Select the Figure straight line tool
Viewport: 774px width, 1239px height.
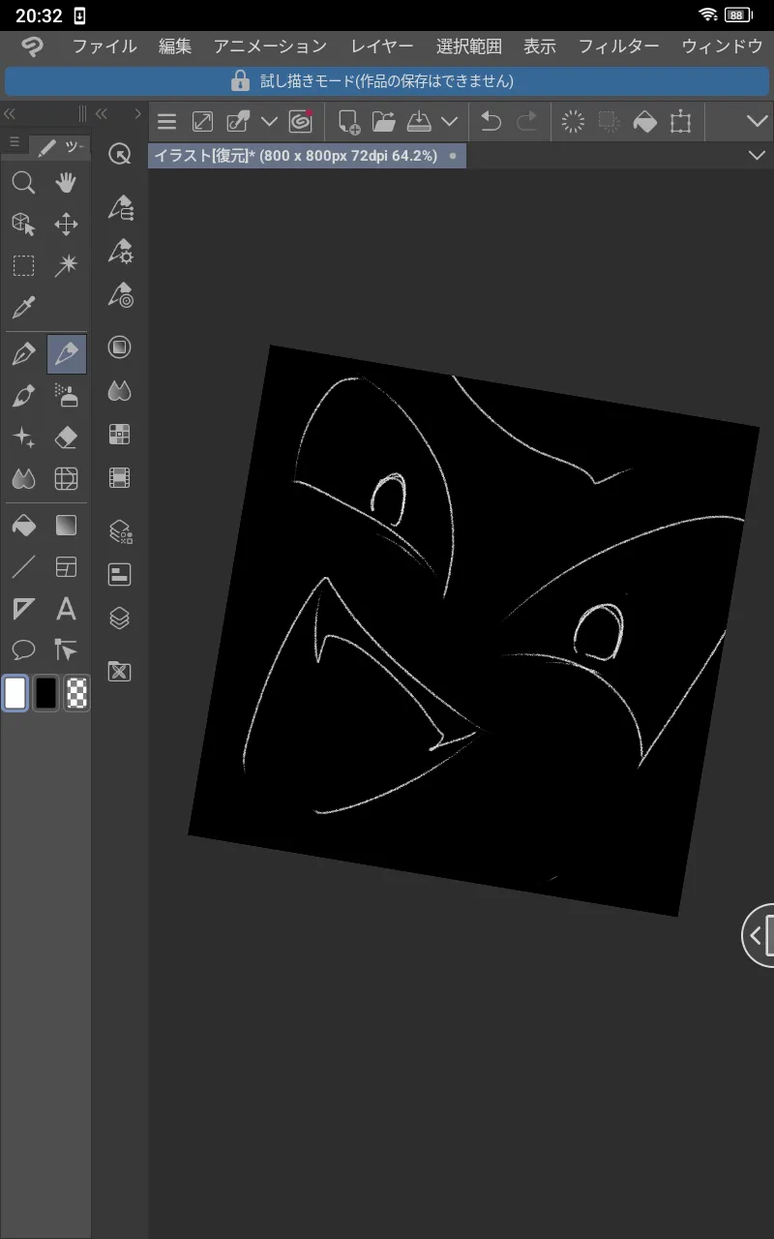pyautogui.click(x=23, y=567)
